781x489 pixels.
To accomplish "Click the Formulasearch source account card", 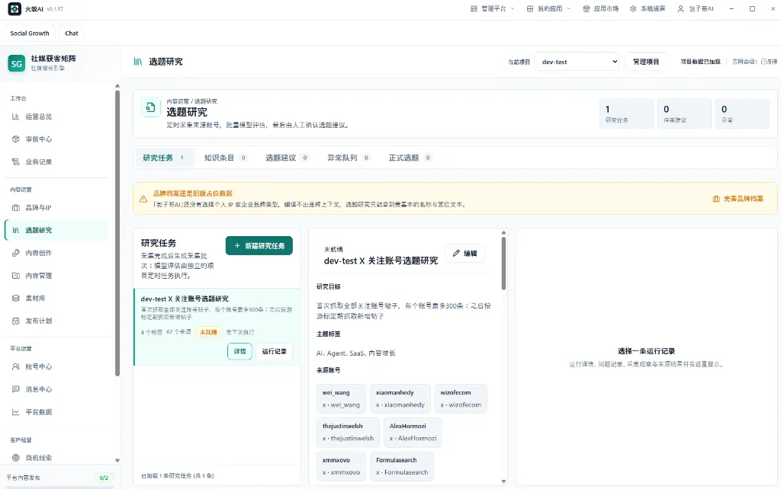I will pos(402,466).
